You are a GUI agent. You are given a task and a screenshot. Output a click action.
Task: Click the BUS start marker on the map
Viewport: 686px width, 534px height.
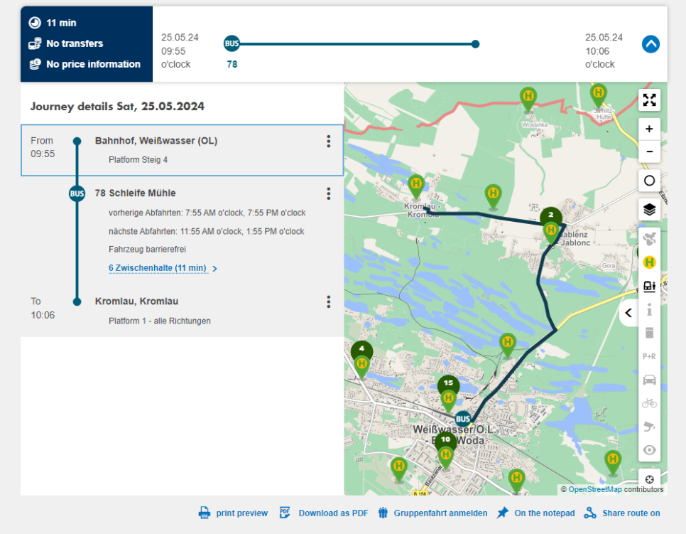point(463,419)
